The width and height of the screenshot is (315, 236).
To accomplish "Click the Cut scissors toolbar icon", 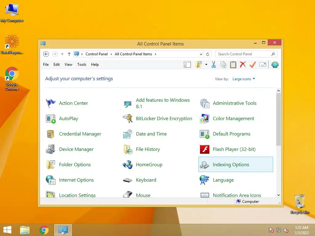I will 213,65.
